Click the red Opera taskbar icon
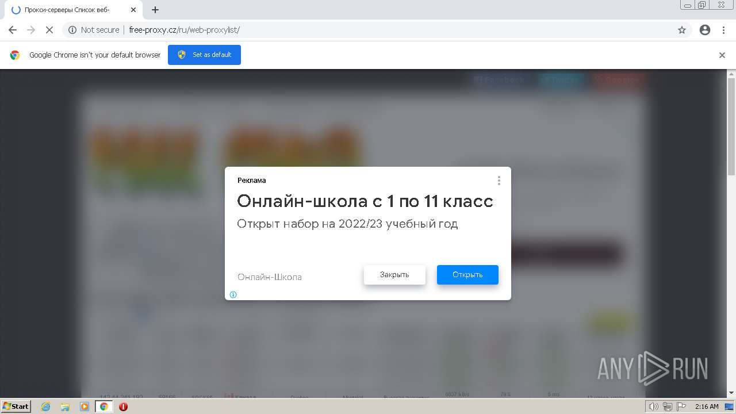Screen dimensions: 736x414 123,407
